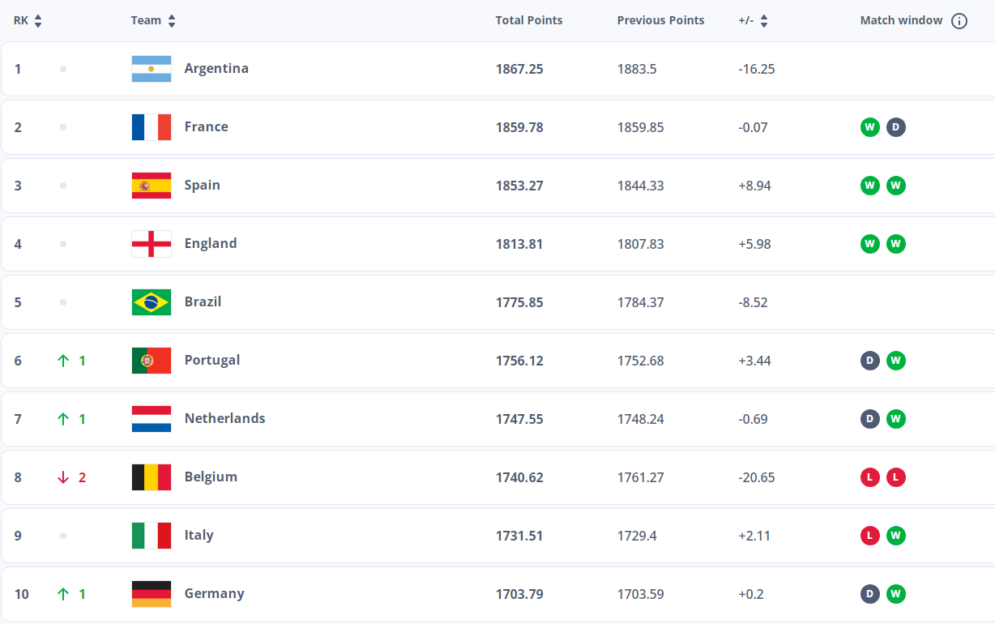
Task: Open the Italy team row
Action: 497,536
